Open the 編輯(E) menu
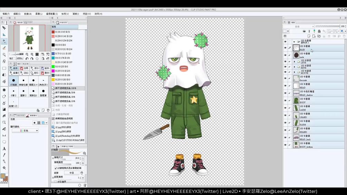Screen dimensions: 347x195 click(17, 14)
